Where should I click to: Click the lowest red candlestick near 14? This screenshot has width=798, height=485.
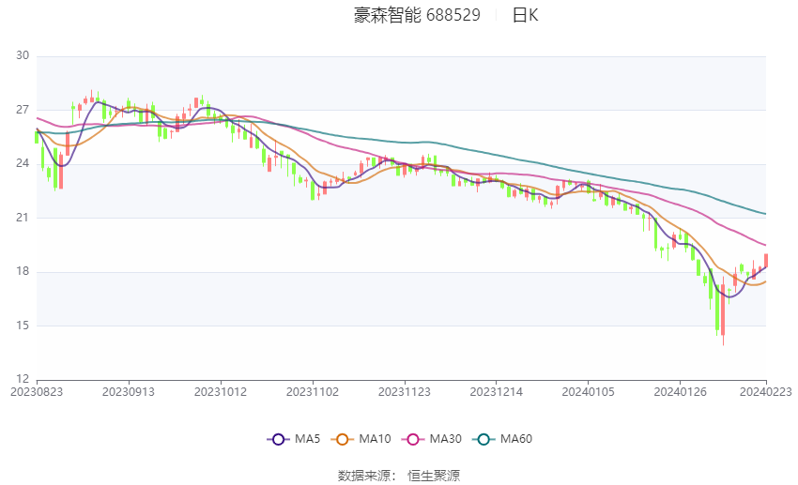click(723, 311)
